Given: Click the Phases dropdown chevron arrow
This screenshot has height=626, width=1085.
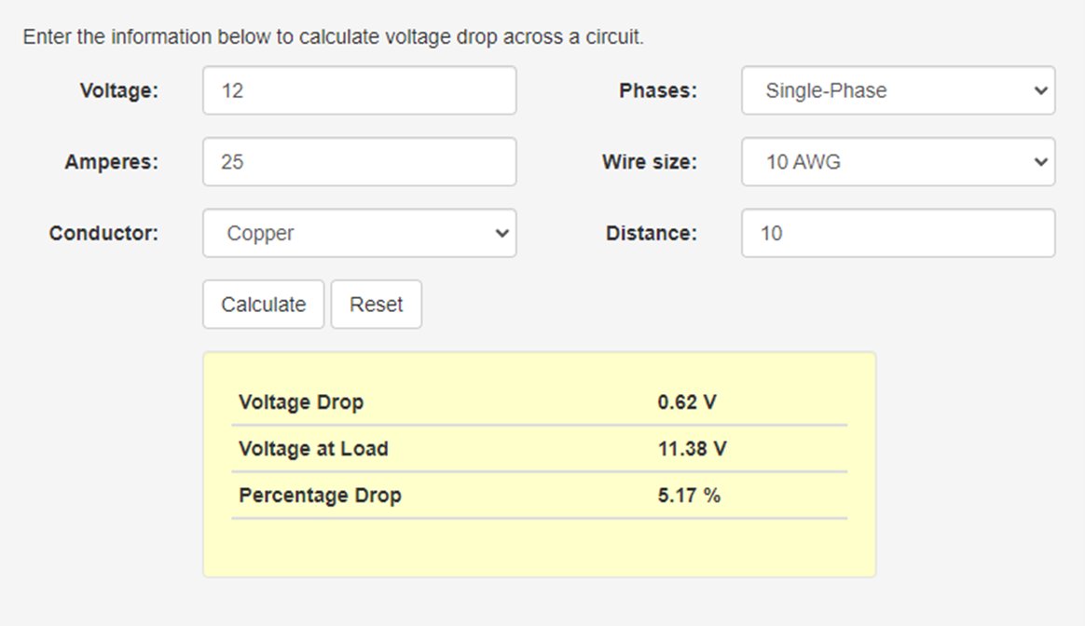Looking at the screenshot, I should click(x=1041, y=90).
